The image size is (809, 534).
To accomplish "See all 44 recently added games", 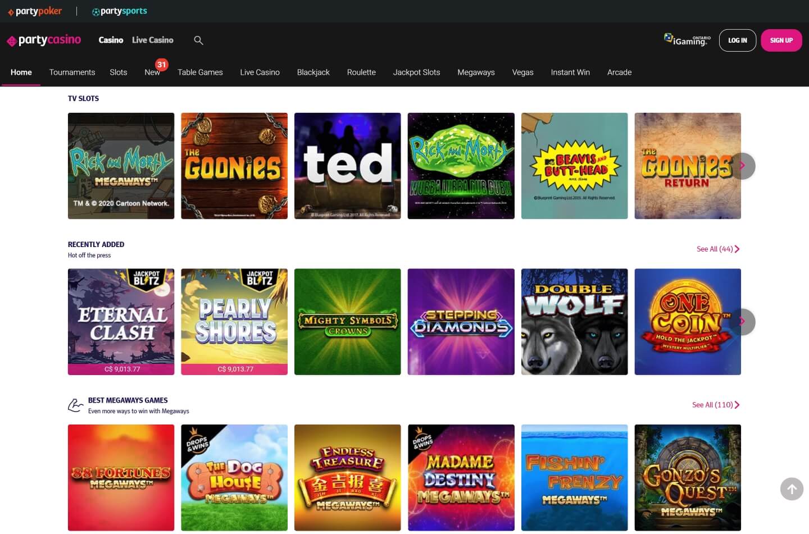I will tap(718, 249).
